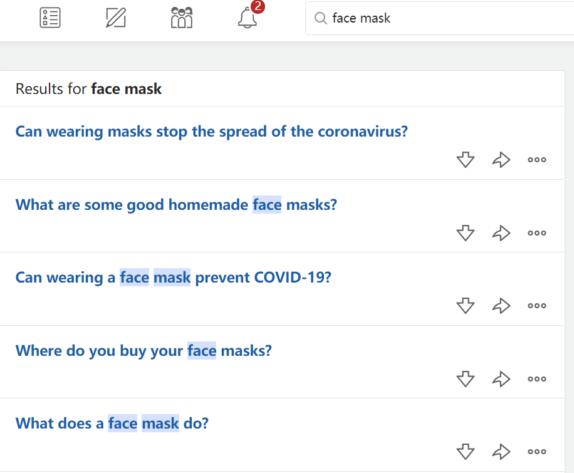Share the coronavirus spread question
This screenshot has height=473, width=574.
coord(501,160)
